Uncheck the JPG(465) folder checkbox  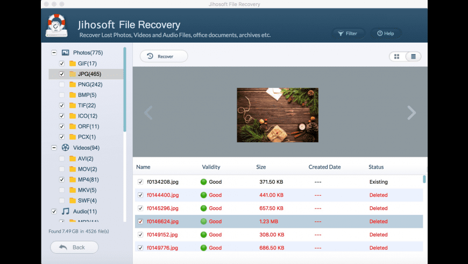[x=62, y=74]
